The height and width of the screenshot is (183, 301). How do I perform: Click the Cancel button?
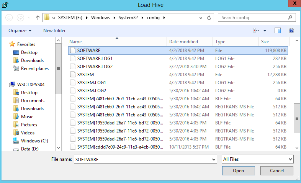click(277, 171)
